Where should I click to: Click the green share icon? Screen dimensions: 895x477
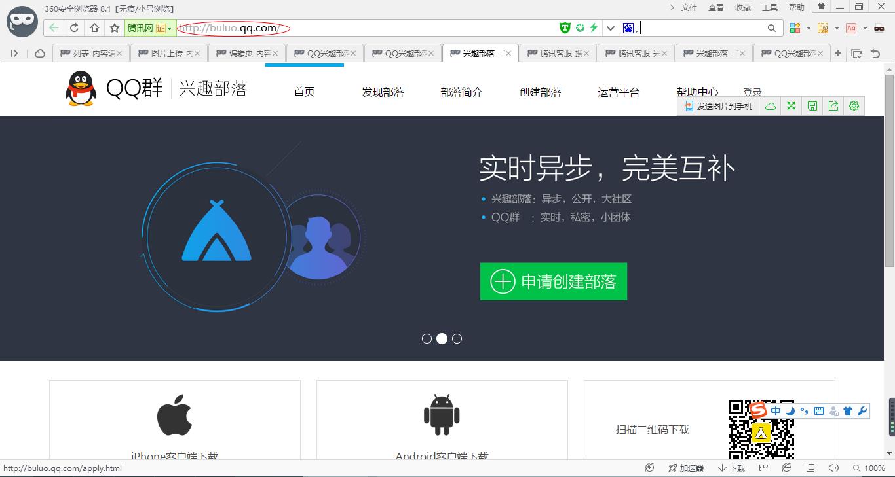click(833, 106)
